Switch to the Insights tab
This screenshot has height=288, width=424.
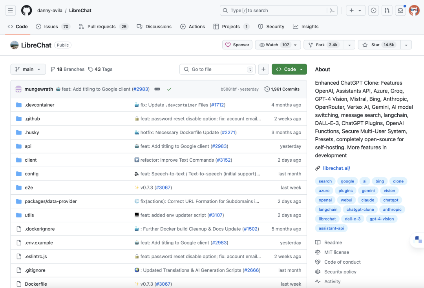point(305,26)
